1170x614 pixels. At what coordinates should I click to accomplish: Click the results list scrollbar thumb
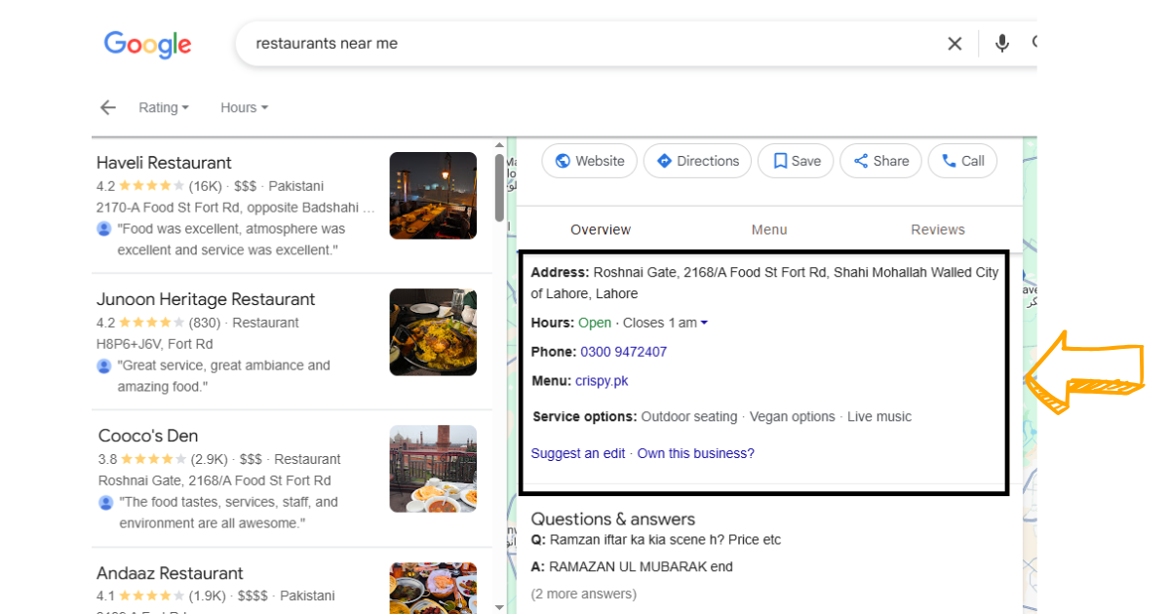(x=499, y=187)
